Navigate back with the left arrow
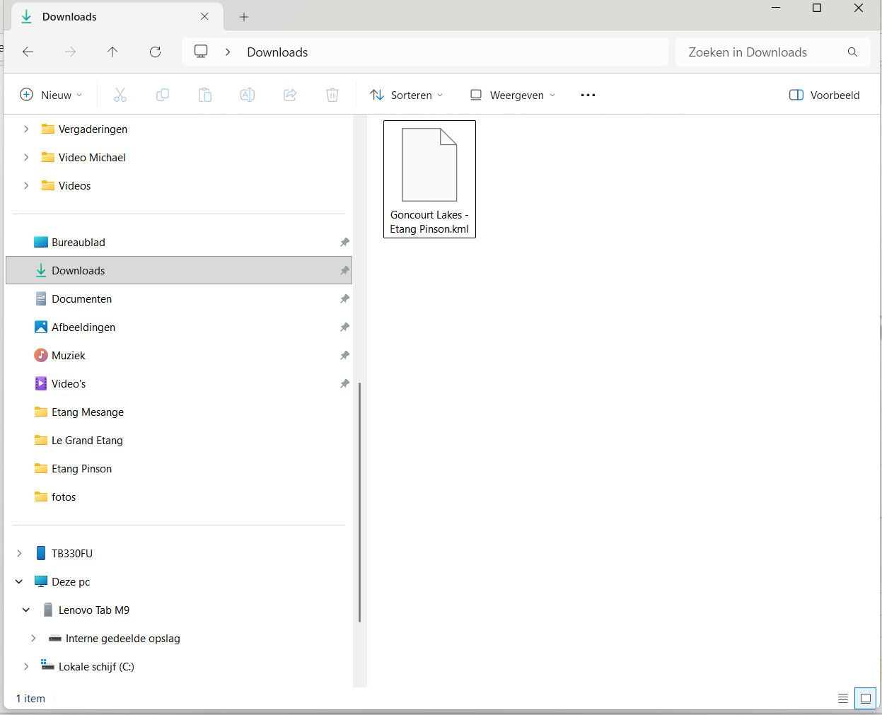Image resolution: width=882 pixels, height=715 pixels. pos(28,52)
